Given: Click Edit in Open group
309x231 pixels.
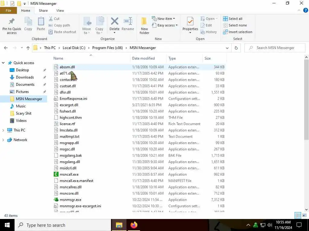Looking at the screenshot, I should tap(206, 25).
